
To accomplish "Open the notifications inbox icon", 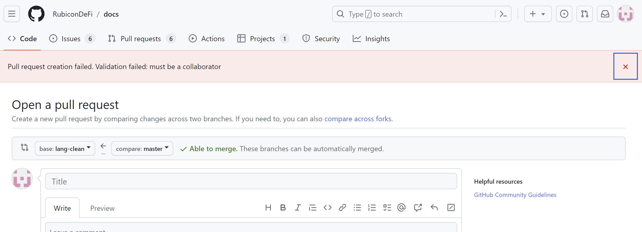I will click(x=605, y=14).
